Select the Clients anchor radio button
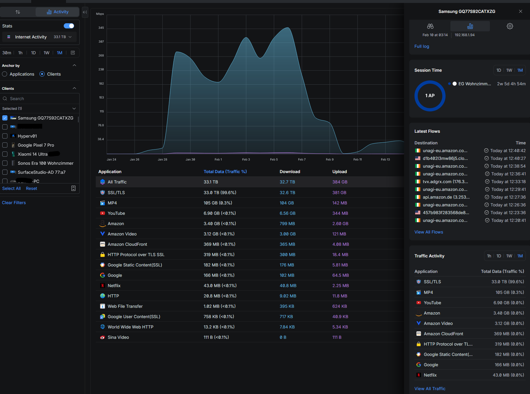The image size is (530, 394). [x=42, y=74]
